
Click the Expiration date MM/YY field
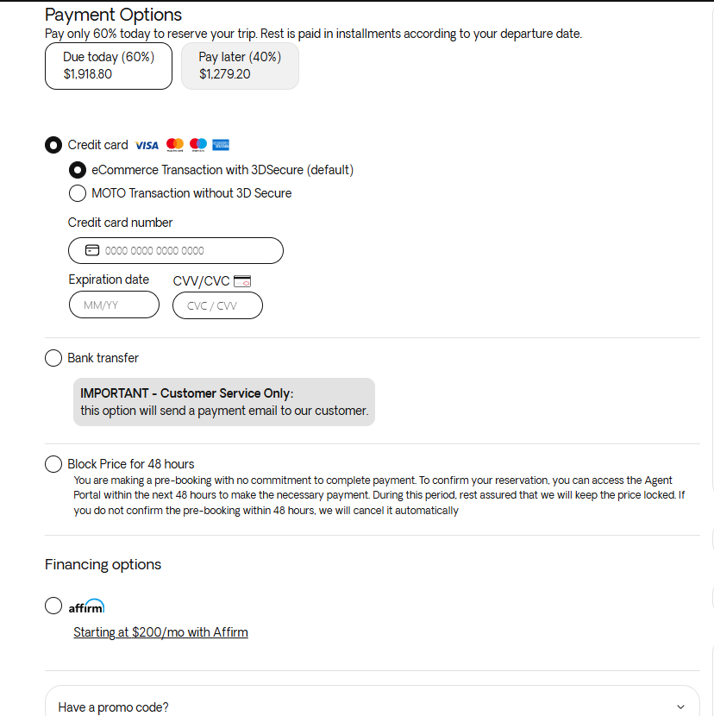click(114, 305)
